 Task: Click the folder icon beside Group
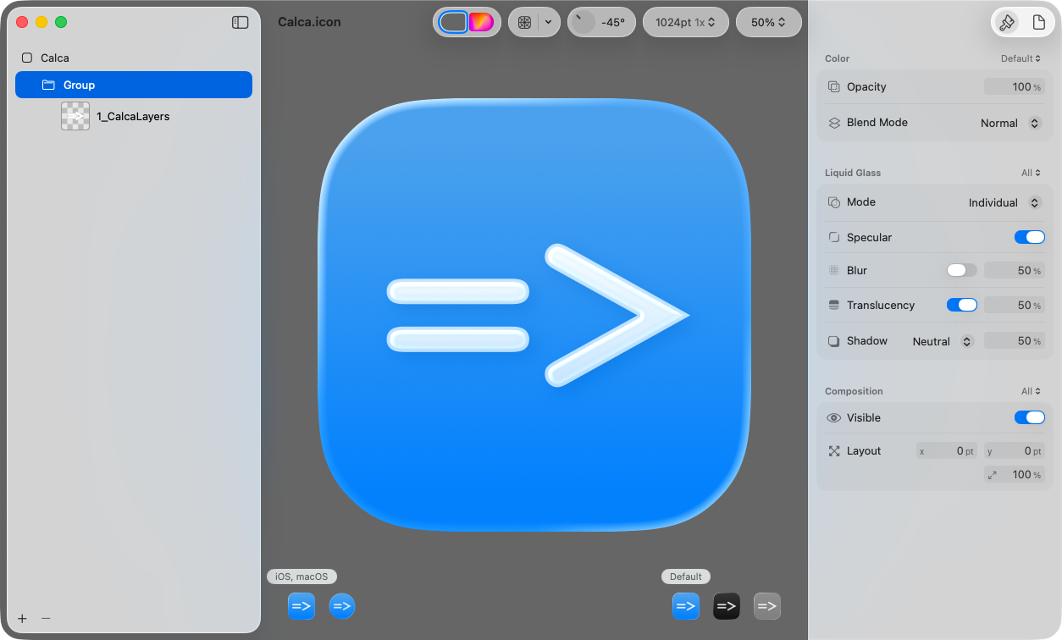click(48, 85)
